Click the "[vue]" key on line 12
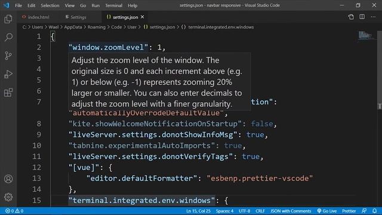This screenshot has width=382, height=215. tap(84, 167)
